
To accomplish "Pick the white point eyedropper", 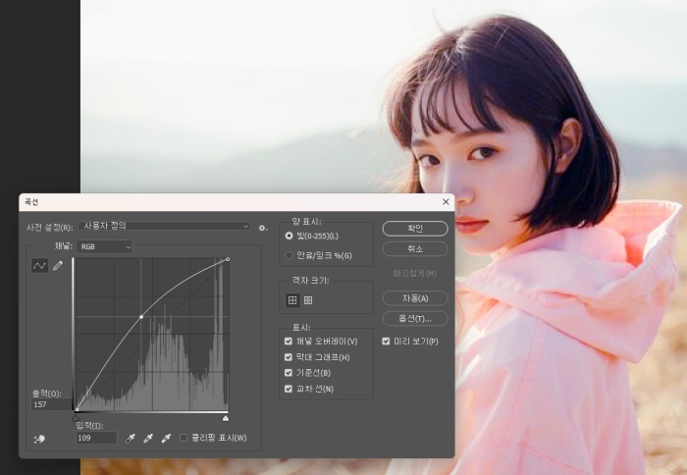I will tap(166, 438).
